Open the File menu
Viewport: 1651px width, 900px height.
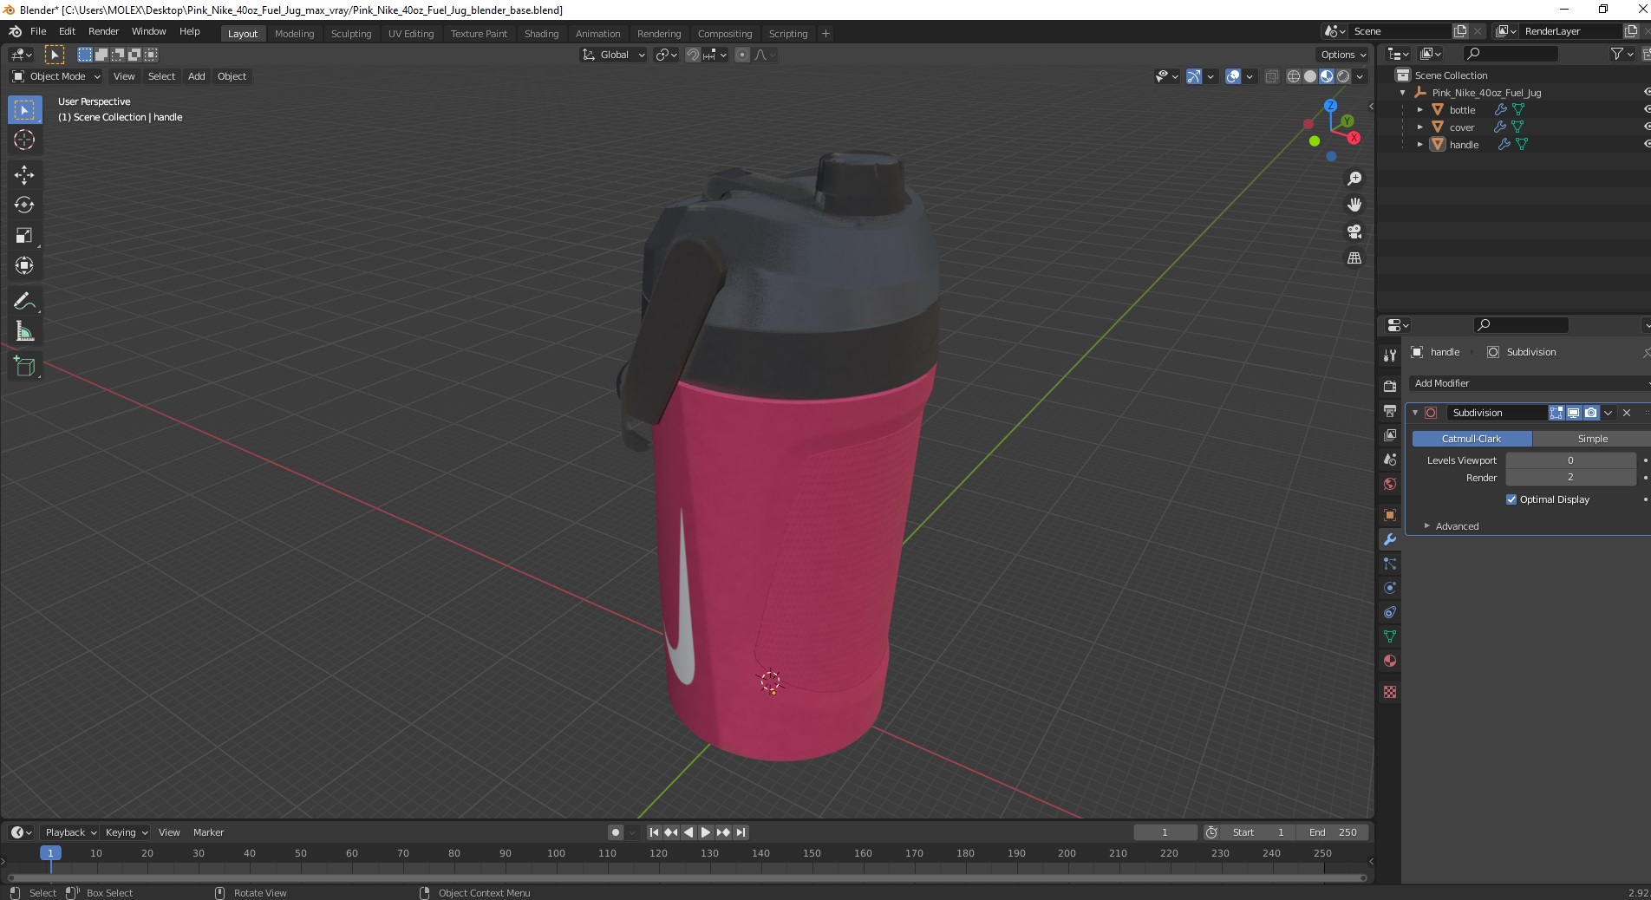(x=38, y=31)
